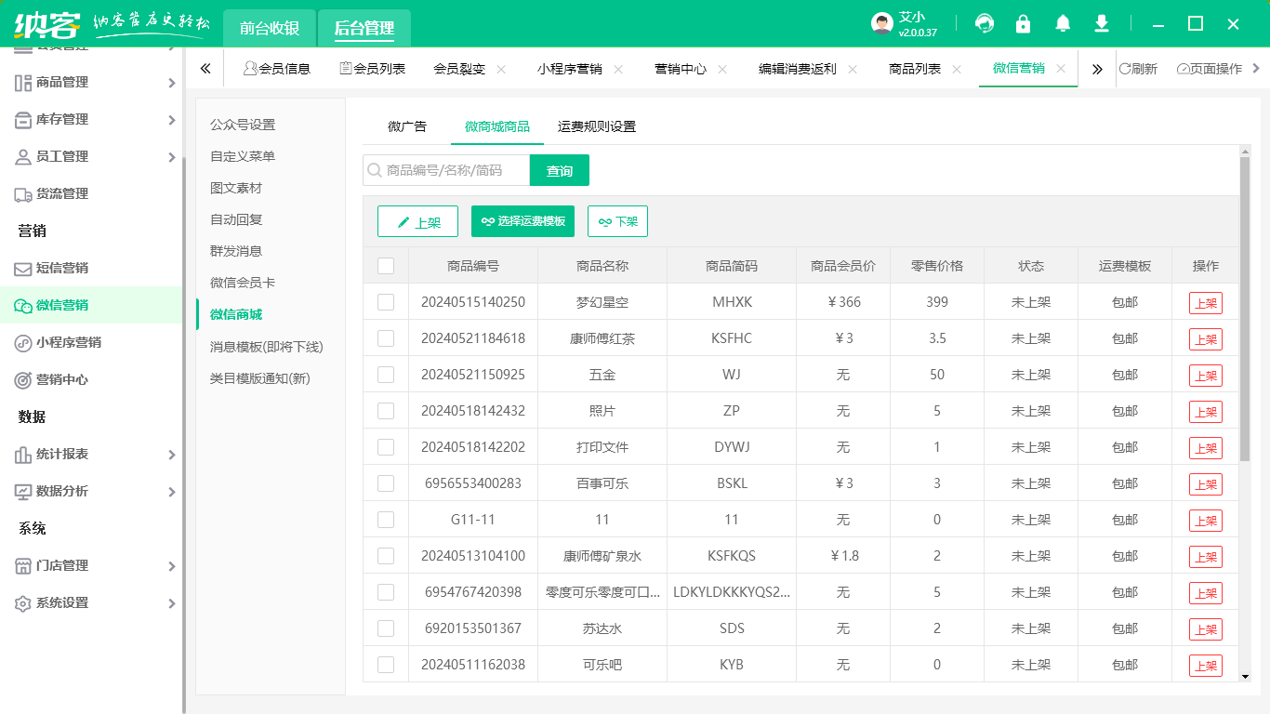Close the 小程序营销 tab
Screen dimensions: 1270x714
pyautogui.click(x=618, y=69)
